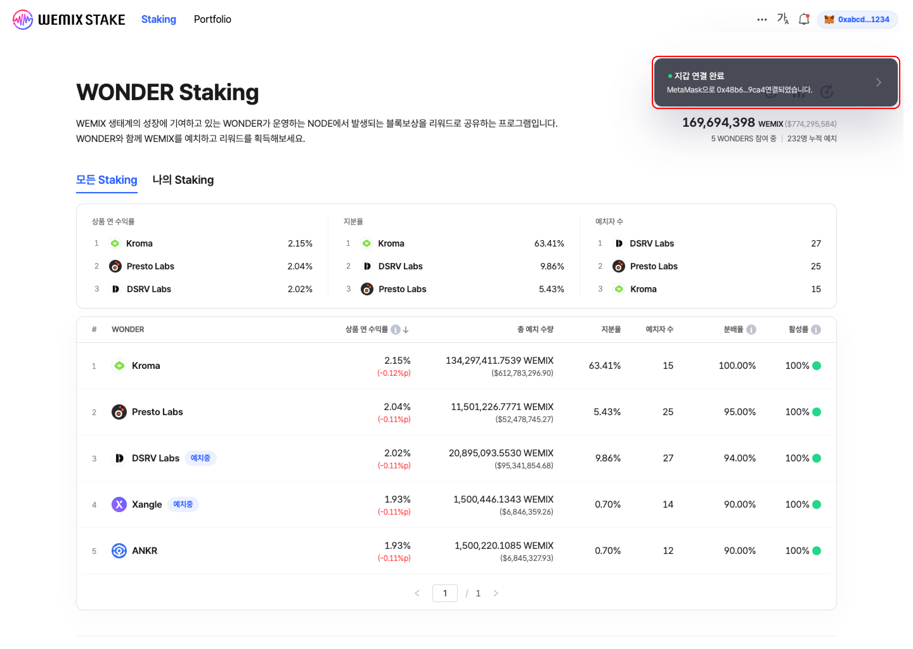This screenshot has height=649, width=913.
Task: Open the Portfolio menu item
Action: tap(212, 19)
